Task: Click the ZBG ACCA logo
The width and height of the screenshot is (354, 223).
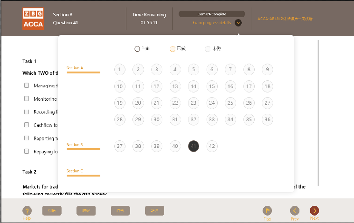Action: [33, 18]
